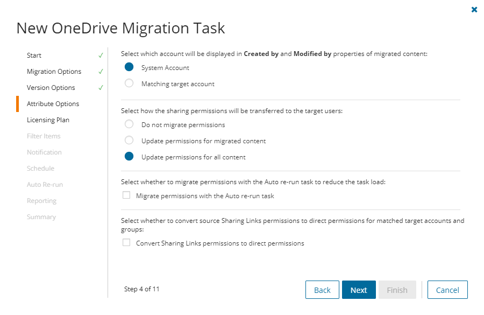Enable Migrate permissions with Auto re-run task

tap(126, 195)
